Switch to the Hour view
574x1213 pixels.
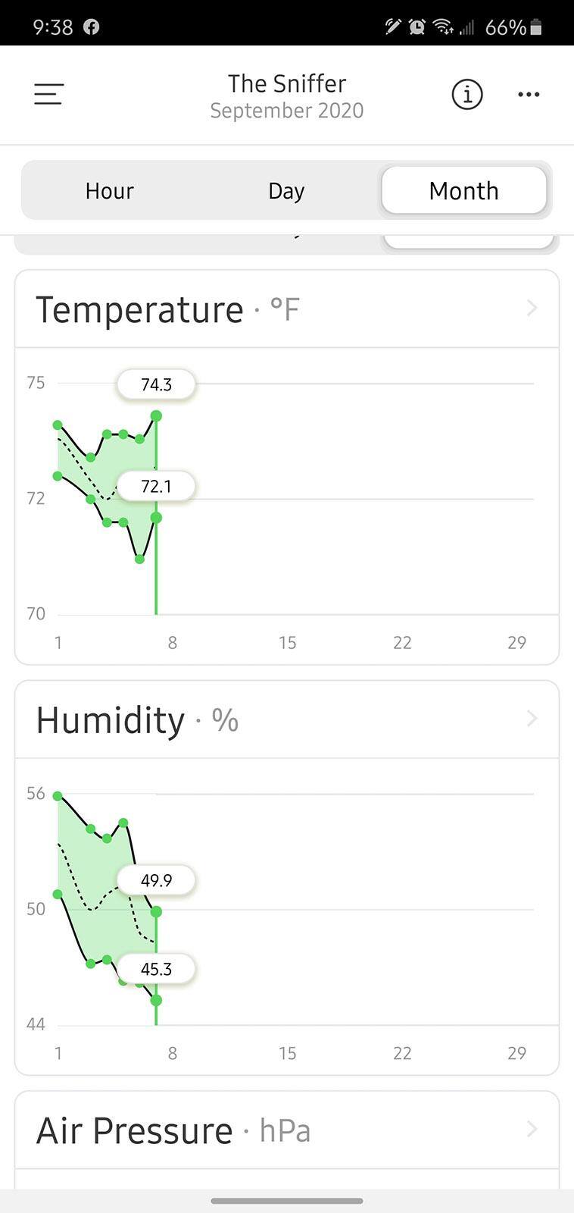[x=110, y=190]
